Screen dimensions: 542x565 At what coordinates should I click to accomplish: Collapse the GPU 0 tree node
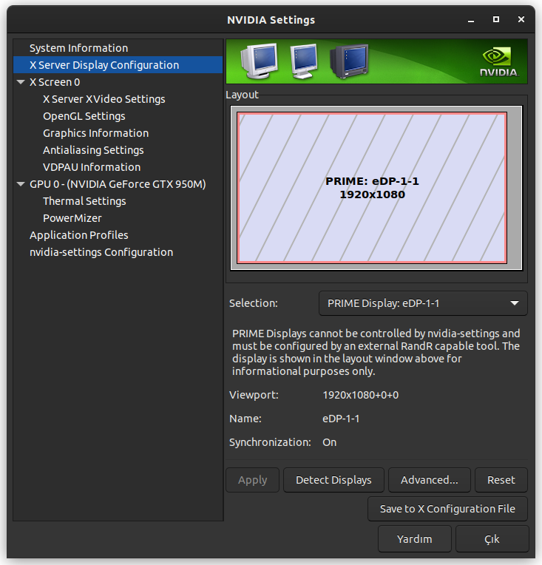[x=21, y=184]
